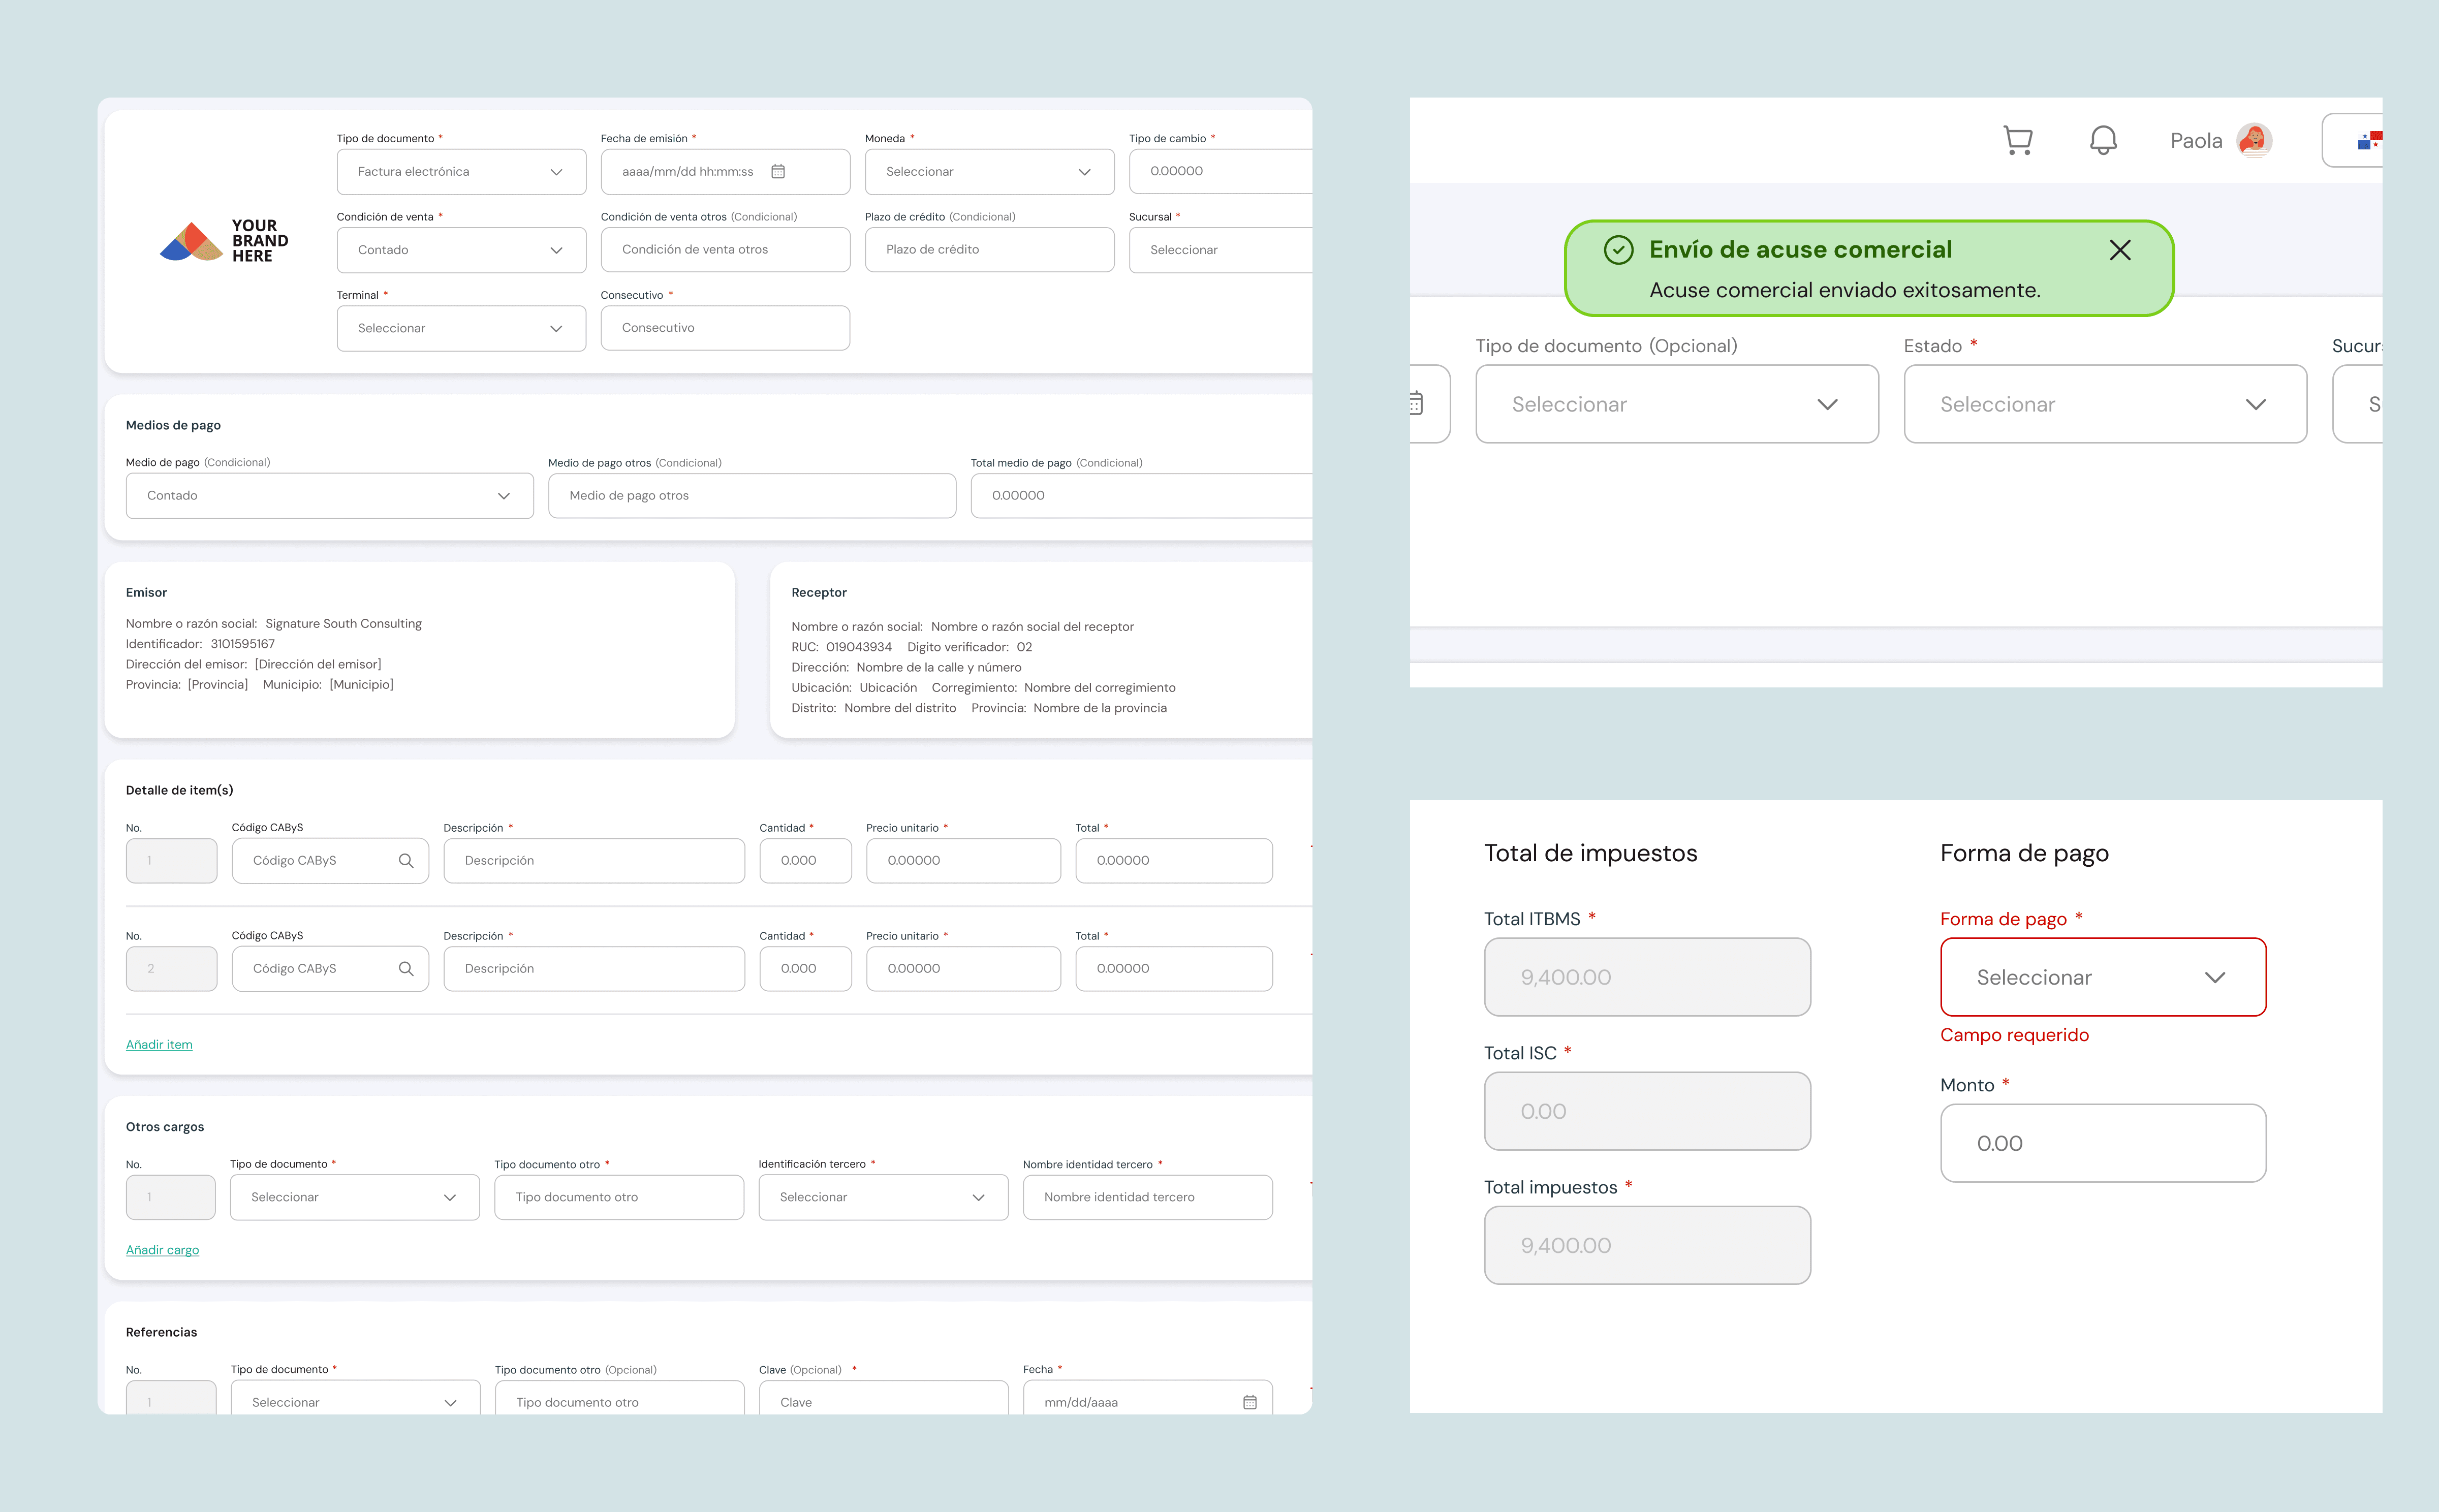The height and width of the screenshot is (1512, 2439).
Task: Click Total medio de pago field
Action: pyautogui.click(x=1141, y=496)
